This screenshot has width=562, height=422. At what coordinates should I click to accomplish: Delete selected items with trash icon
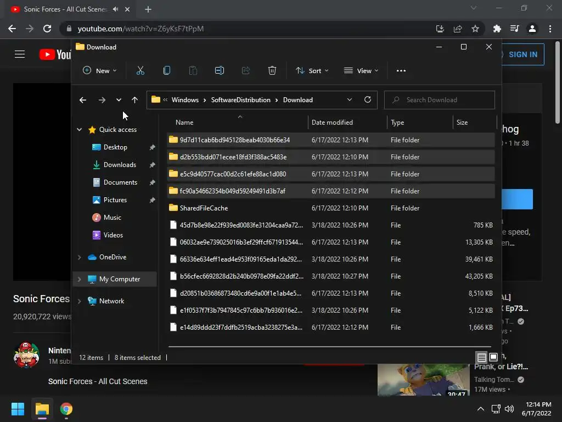tap(272, 71)
